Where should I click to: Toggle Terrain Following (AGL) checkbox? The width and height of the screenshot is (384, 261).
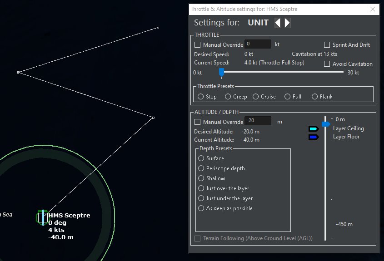(x=197, y=238)
